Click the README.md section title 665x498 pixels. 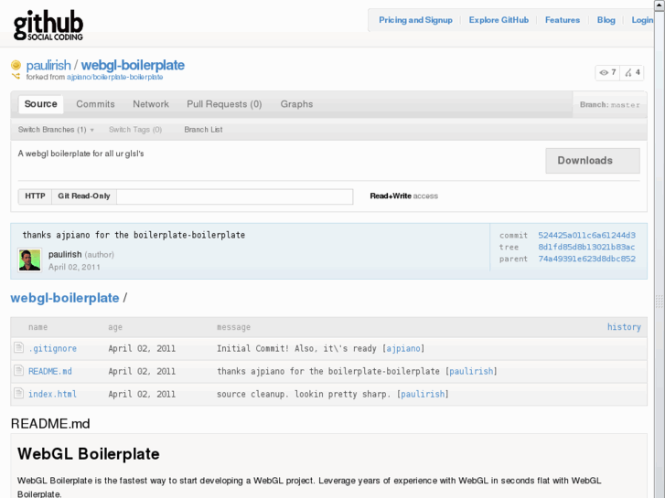(50, 424)
